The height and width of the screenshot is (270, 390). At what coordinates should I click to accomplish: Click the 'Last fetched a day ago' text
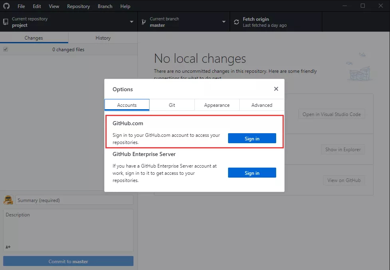(x=265, y=25)
